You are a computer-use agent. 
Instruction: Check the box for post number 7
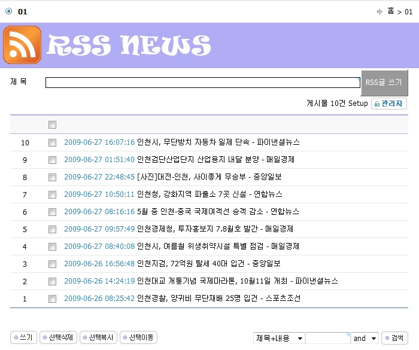pyautogui.click(x=53, y=194)
